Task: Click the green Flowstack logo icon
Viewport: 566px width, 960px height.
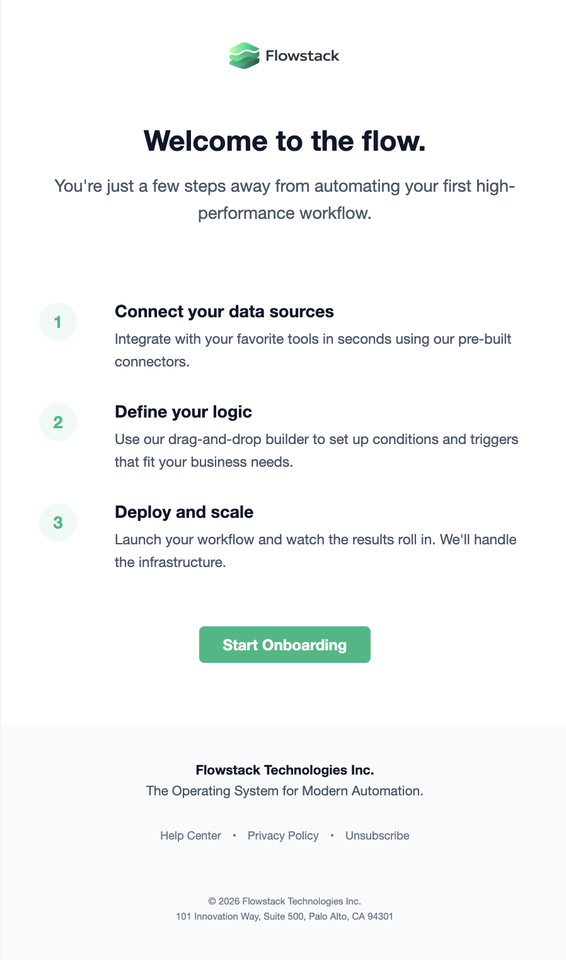Action: click(x=244, y=56)
